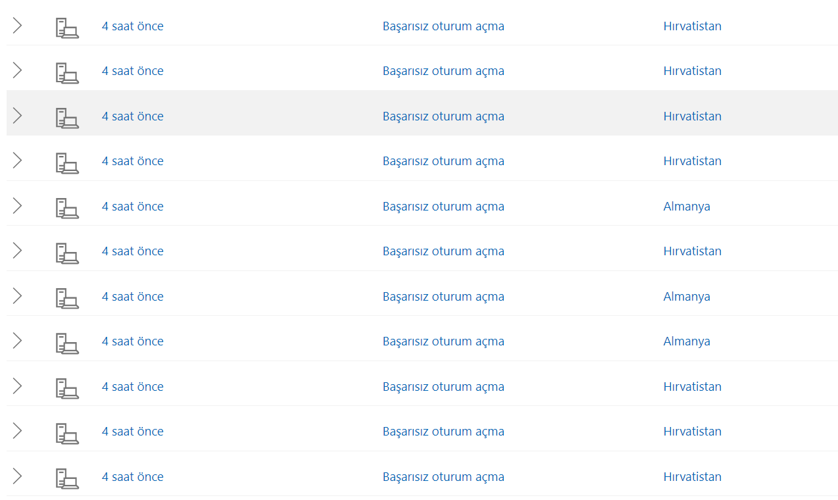Viewport: 838px width, 500px height.
Task: Click device icon of Hırvatistan row between Almanya rows
Action: 66,253
